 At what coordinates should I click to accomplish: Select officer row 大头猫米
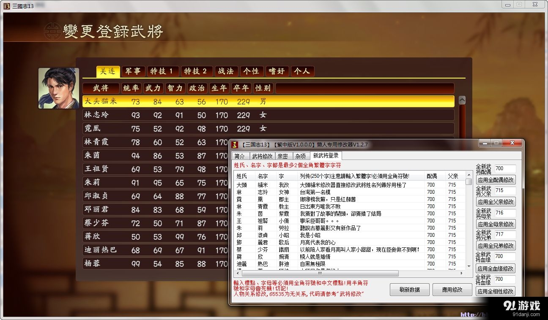pos(269,101)
